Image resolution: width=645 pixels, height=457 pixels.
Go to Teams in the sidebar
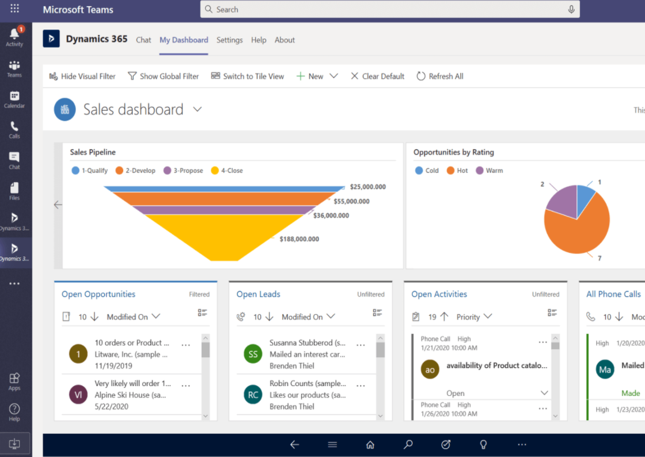coord(14,69)
